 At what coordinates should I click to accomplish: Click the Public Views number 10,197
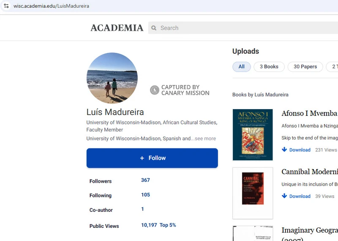[149, 225]
